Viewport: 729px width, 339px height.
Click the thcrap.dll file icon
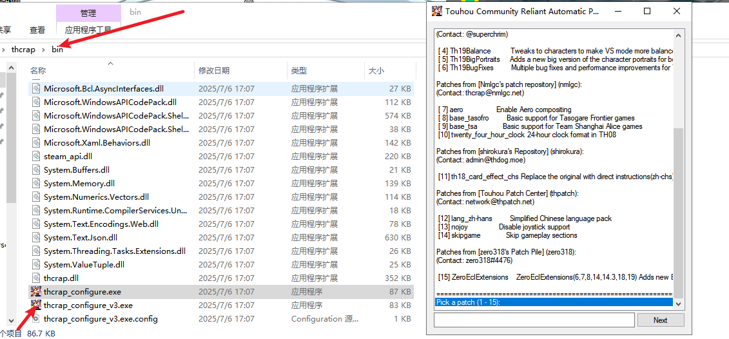point(36,278)
